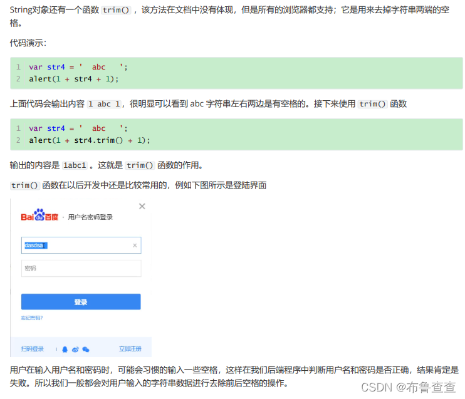Open the 忘记密码? link
Viewport: 465px width, 399px height.
32,318
